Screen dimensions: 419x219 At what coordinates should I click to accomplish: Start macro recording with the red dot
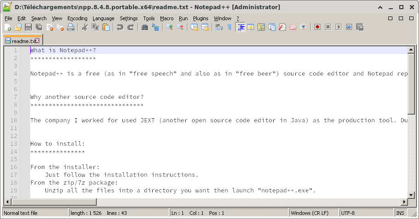317,27
